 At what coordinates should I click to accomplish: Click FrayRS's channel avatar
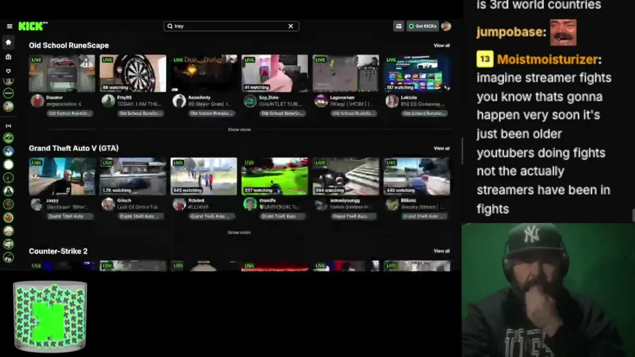pyautogui.click(x=108, y=101)
